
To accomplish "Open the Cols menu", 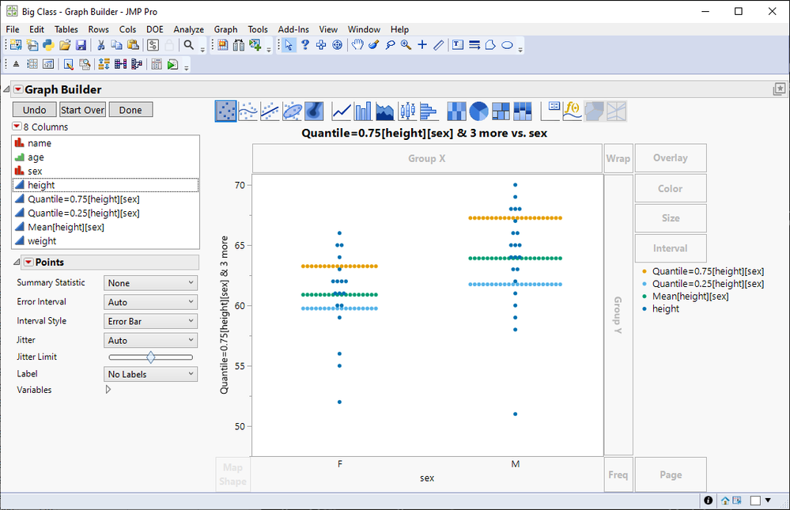I will (127, 29).
